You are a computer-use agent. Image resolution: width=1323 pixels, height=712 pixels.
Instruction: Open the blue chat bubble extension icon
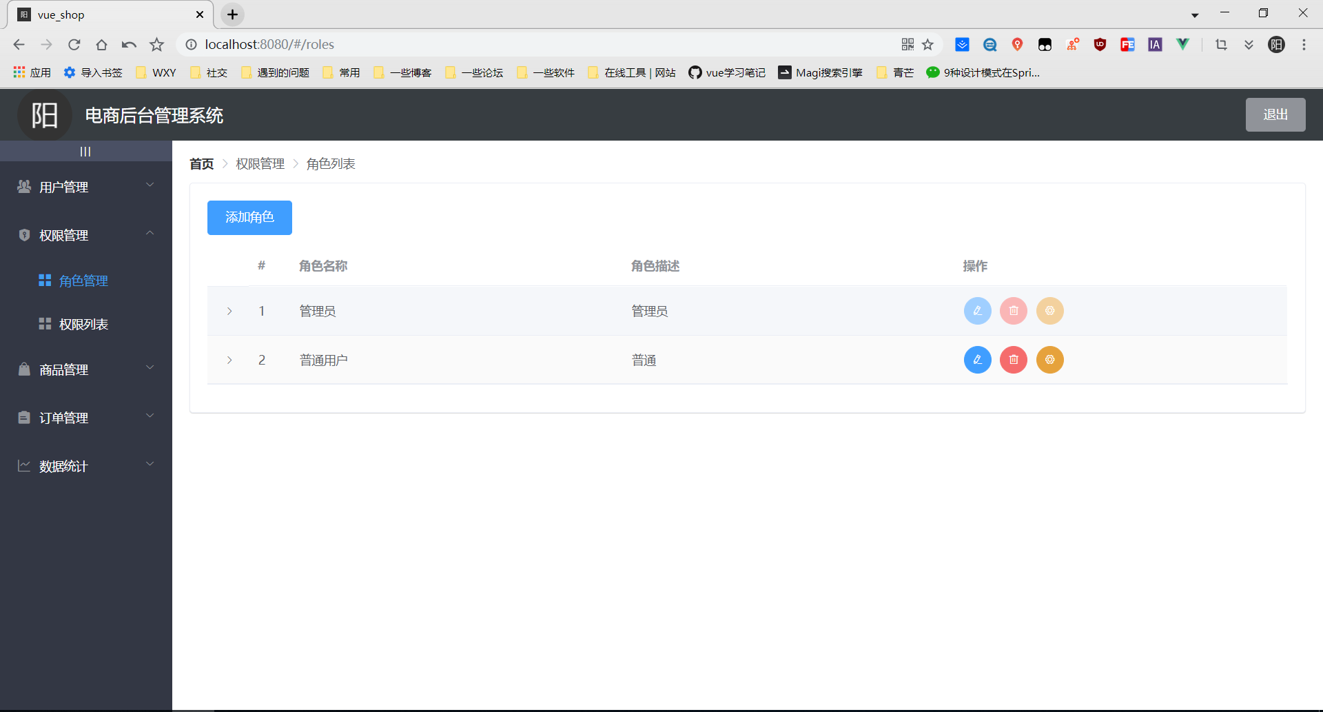coord(989,45)
